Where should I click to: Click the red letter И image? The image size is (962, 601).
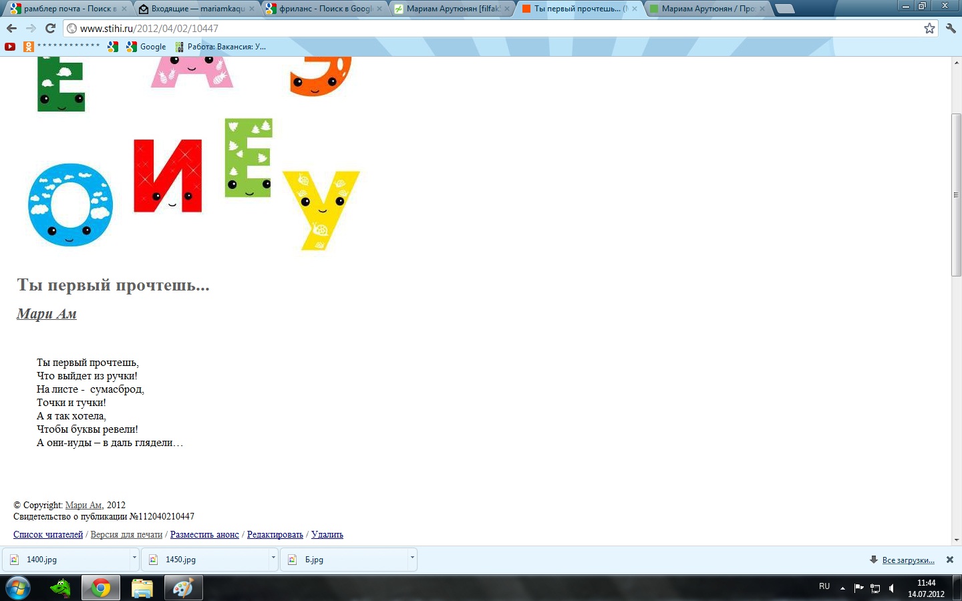168,176
